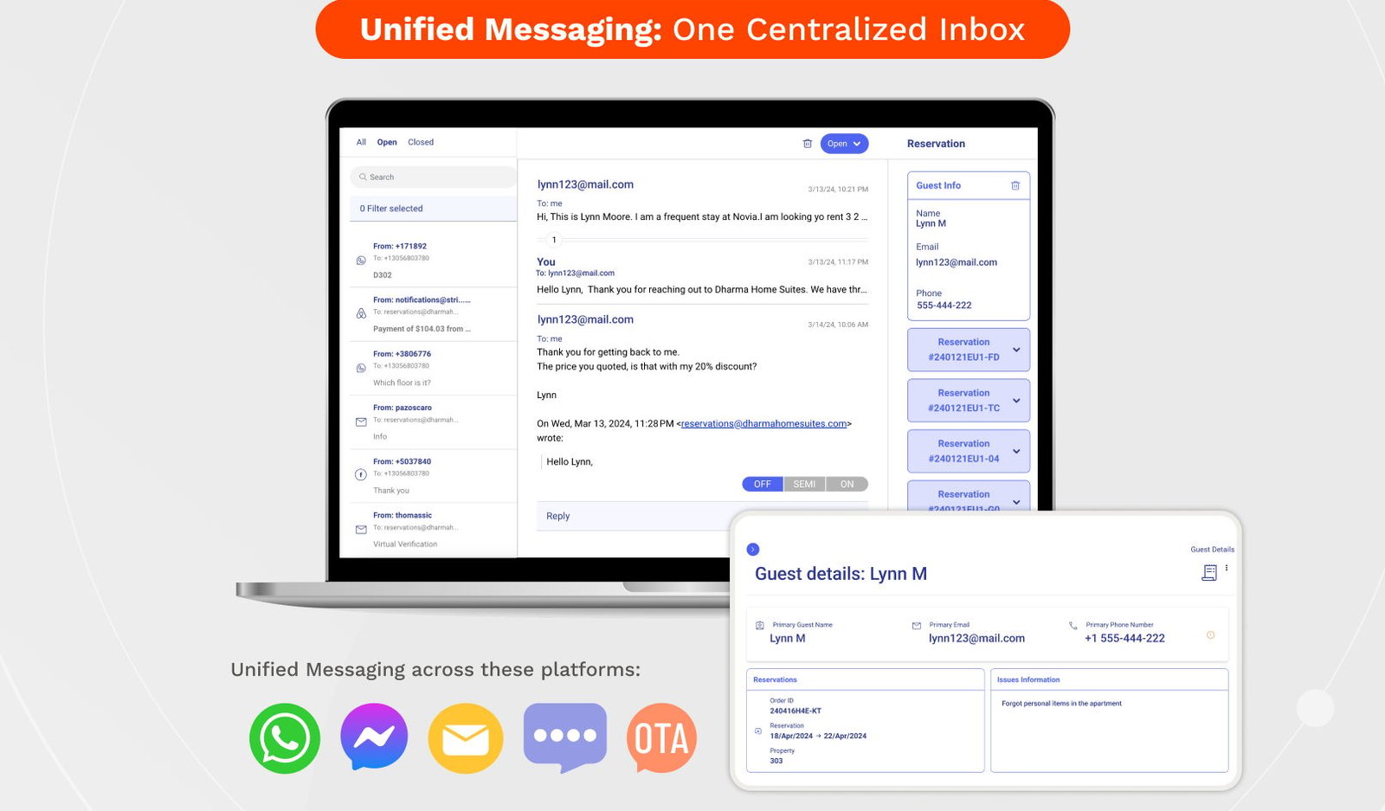This screenshot has width=1385, height=811.
Task: Click the Reservation panel title
Action: pyautogui.click(x=936, y=144)
